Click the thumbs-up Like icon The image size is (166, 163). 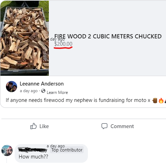(x=33, y=126)
